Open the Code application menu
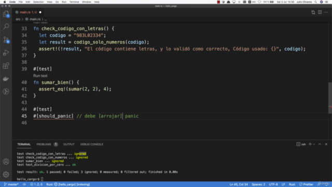The height and width of the screenshot is (187, 332). (12, 2)
